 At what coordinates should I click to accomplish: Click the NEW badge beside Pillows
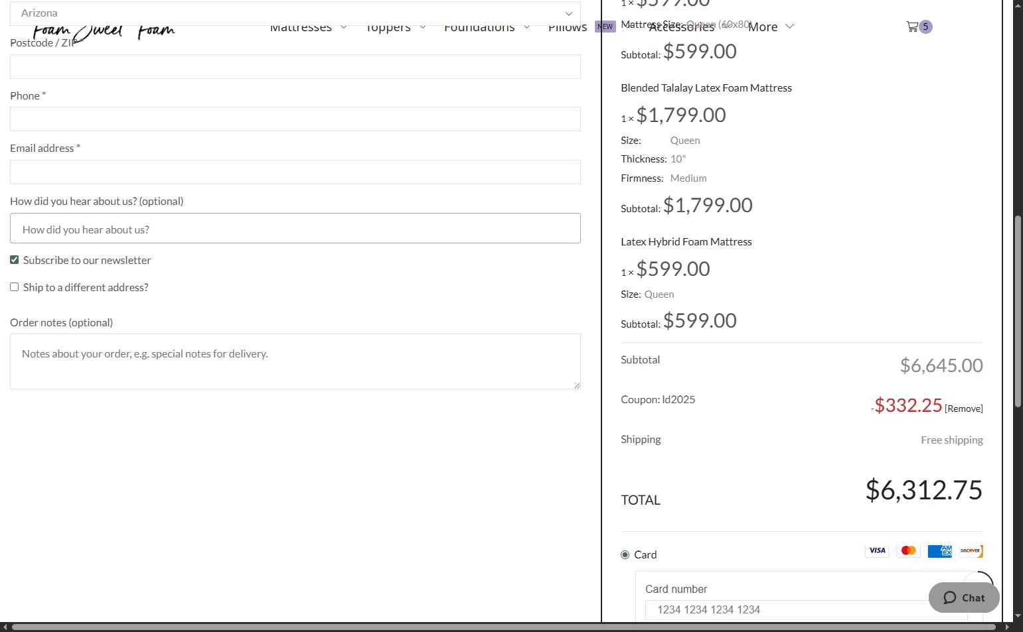tap(605, 27)
